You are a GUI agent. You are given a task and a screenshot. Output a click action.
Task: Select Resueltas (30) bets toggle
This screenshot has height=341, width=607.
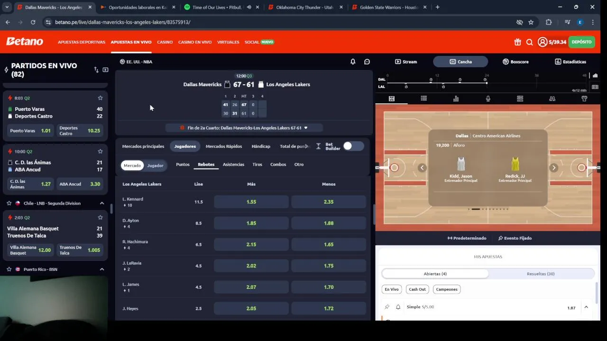541,274
